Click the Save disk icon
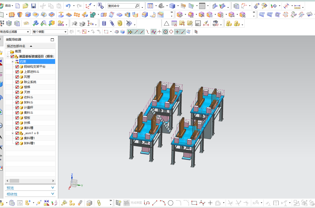 click(x=33, y=6)
